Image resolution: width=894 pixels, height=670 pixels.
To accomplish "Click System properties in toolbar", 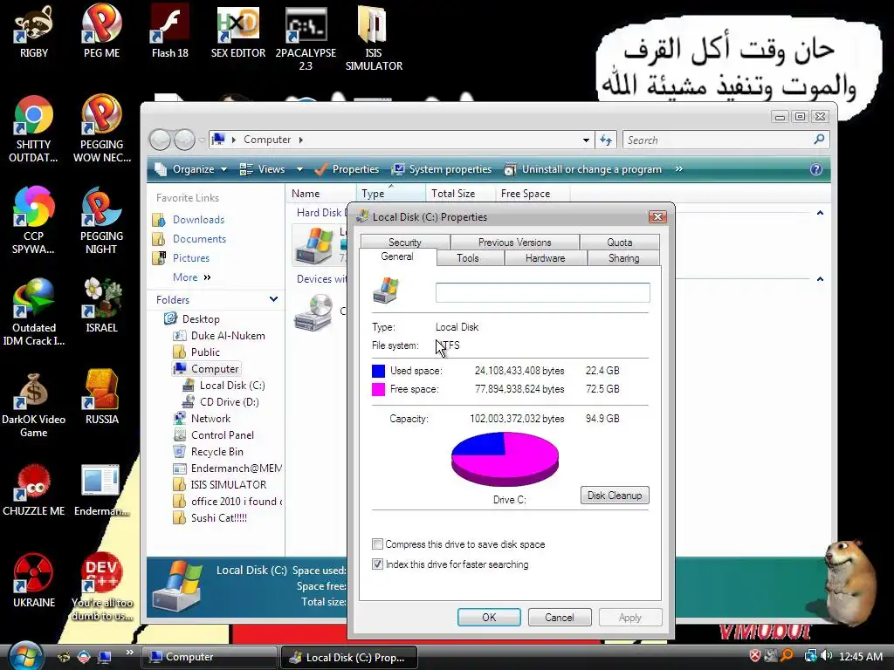I will coord(442,169).
